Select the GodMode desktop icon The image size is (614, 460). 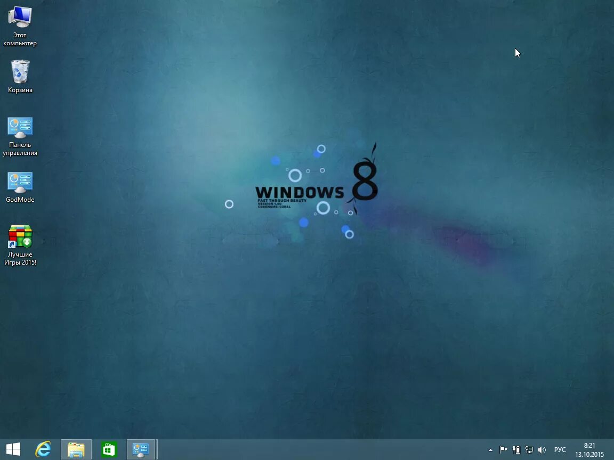click(x=20, y=187)
